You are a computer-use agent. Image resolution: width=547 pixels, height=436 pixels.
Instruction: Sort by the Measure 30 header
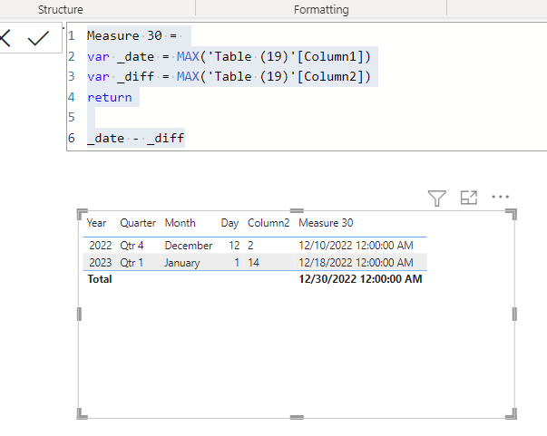[x=326, y=223]
